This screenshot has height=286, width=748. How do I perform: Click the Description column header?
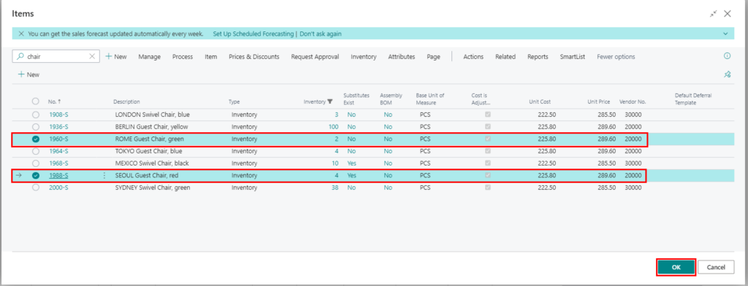[126, 101]
